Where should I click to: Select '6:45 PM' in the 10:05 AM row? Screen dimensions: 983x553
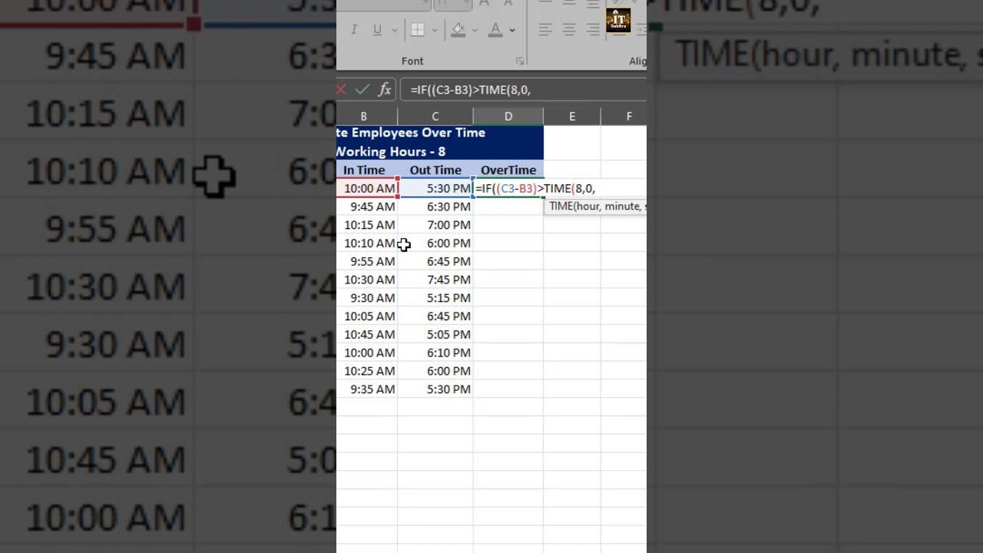click(435, 316)
